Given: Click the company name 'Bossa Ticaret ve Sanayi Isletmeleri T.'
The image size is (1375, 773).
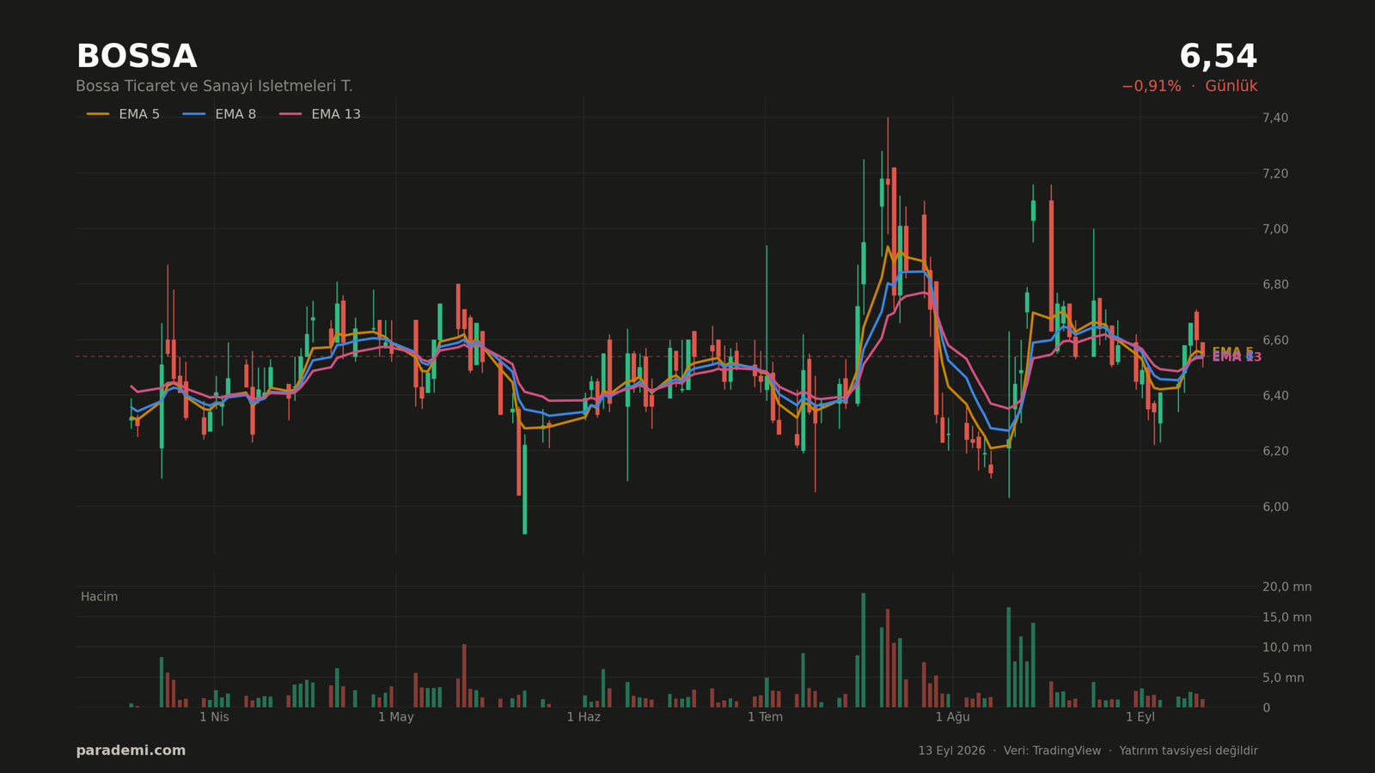Looking at the screenshot, I should [x=214, y=87].
